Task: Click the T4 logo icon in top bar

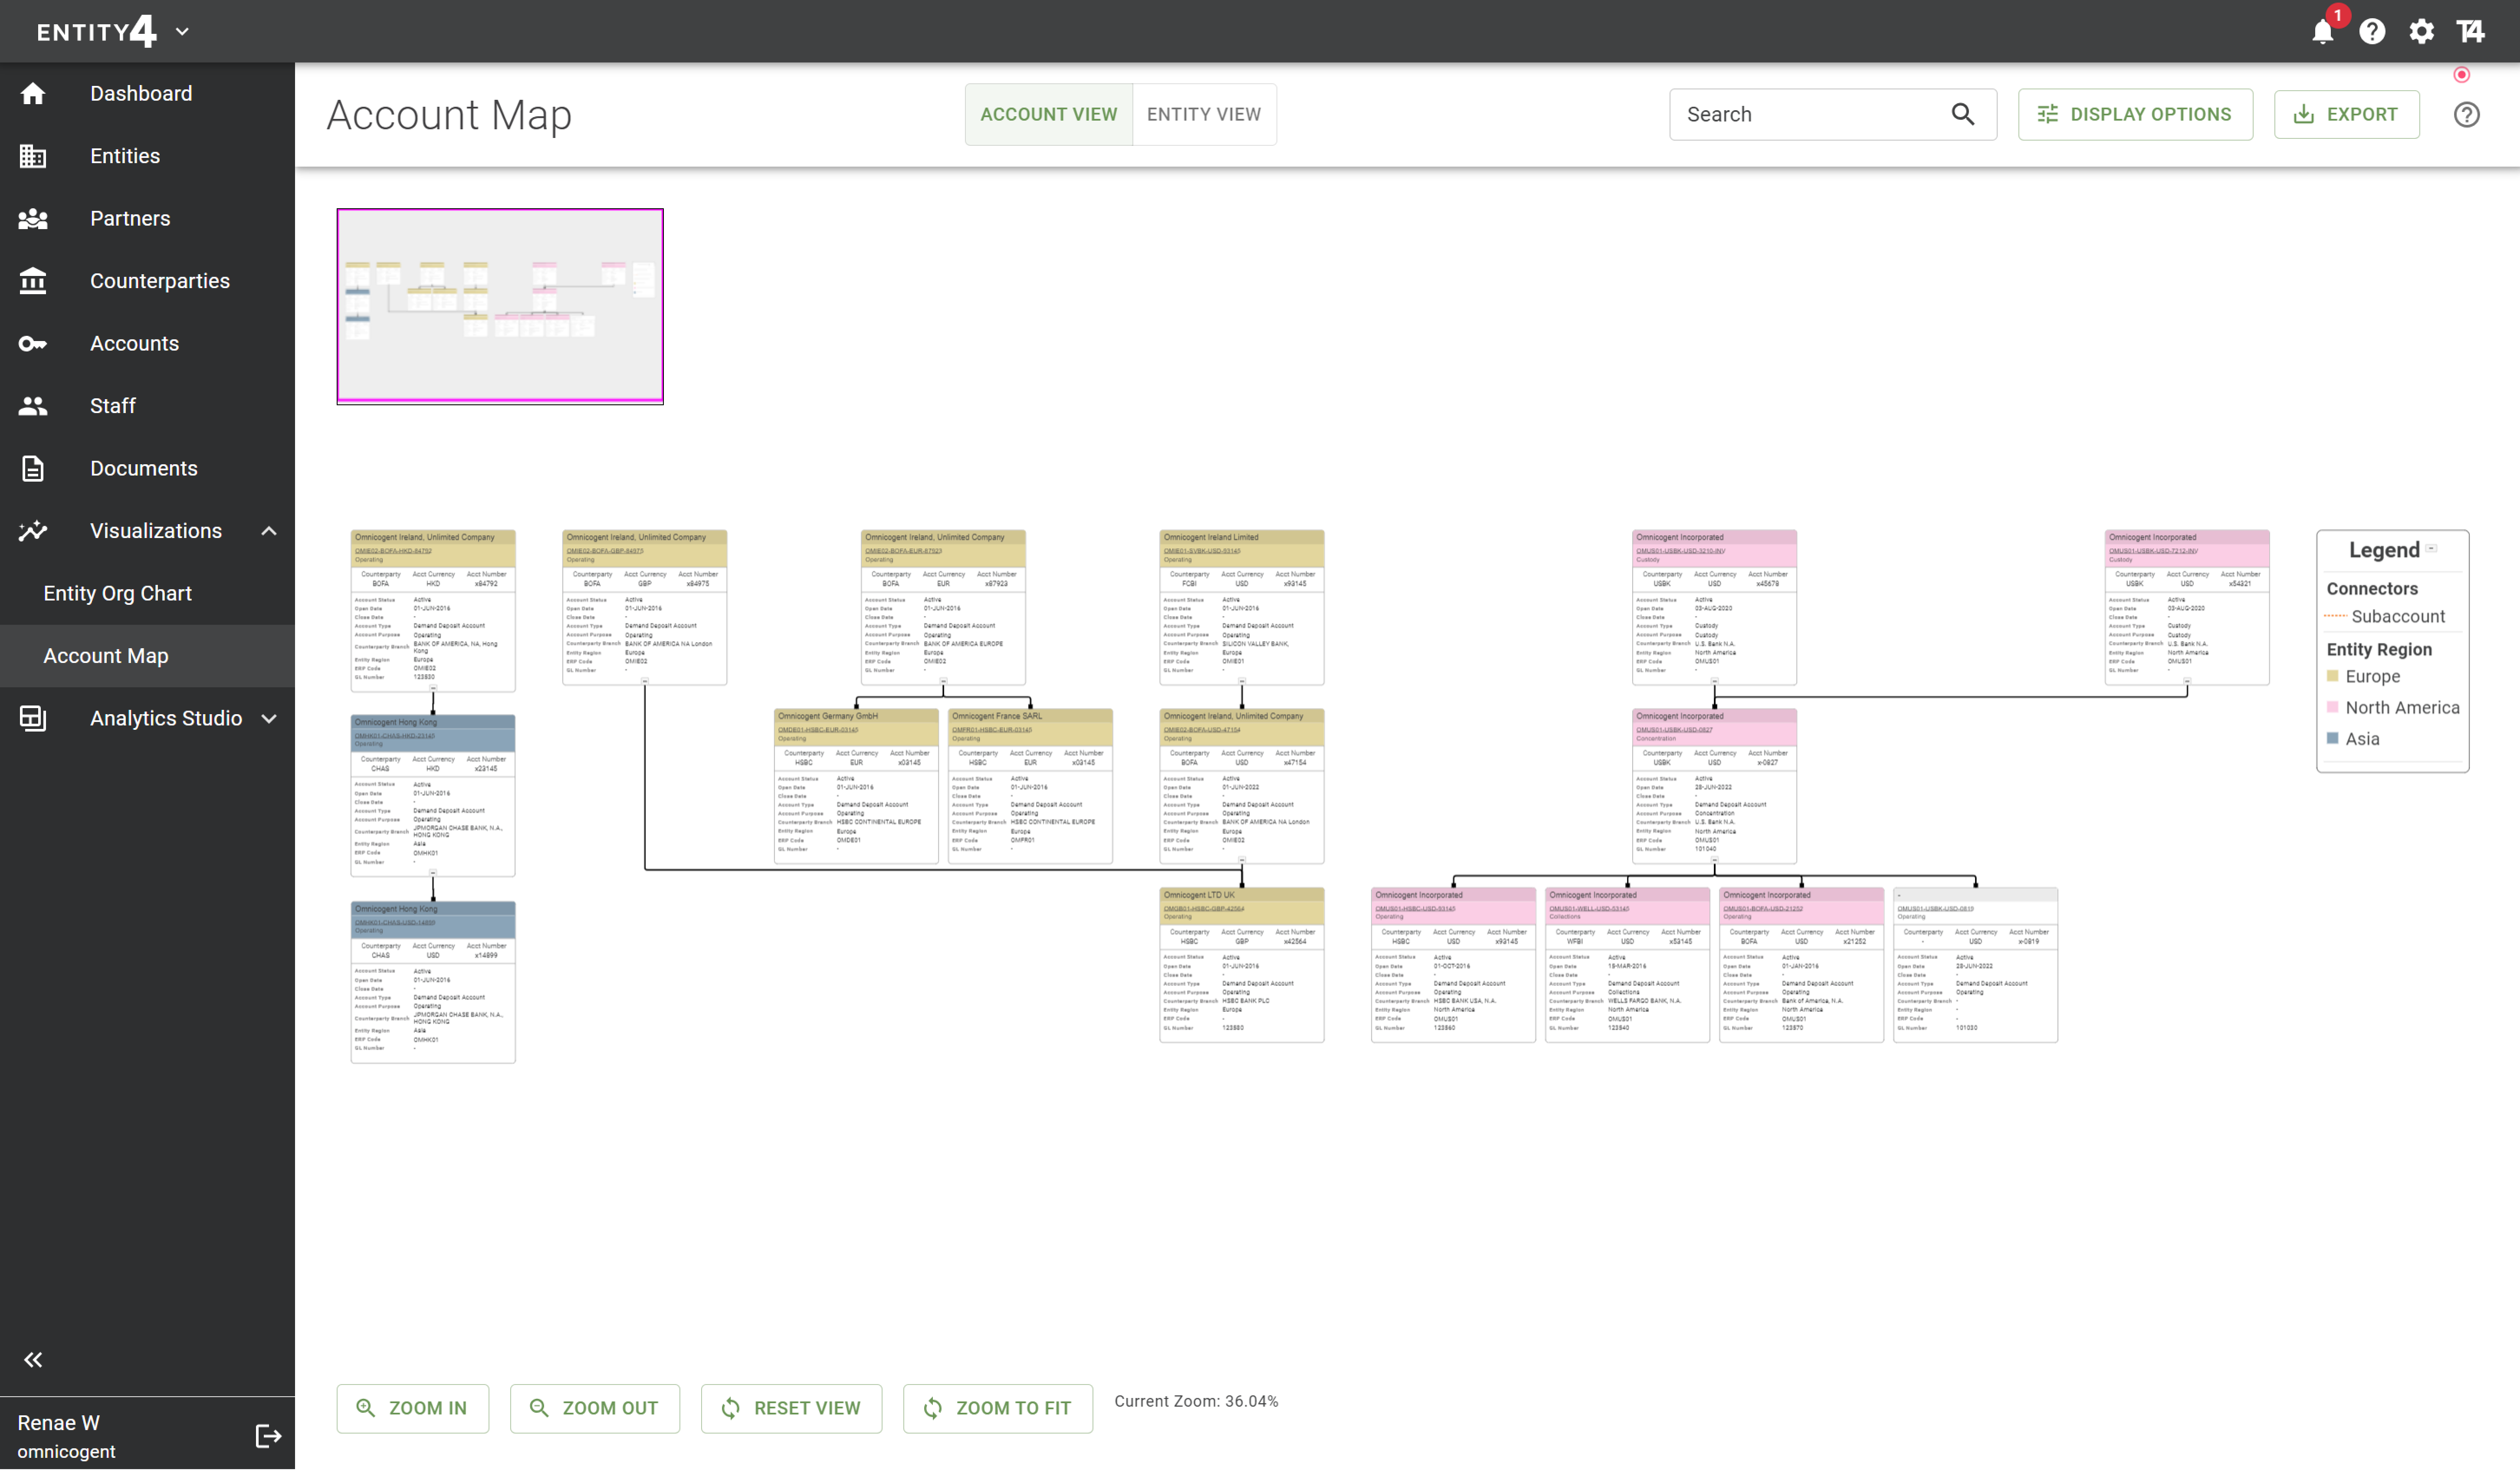Action: tap(2470, 32)
